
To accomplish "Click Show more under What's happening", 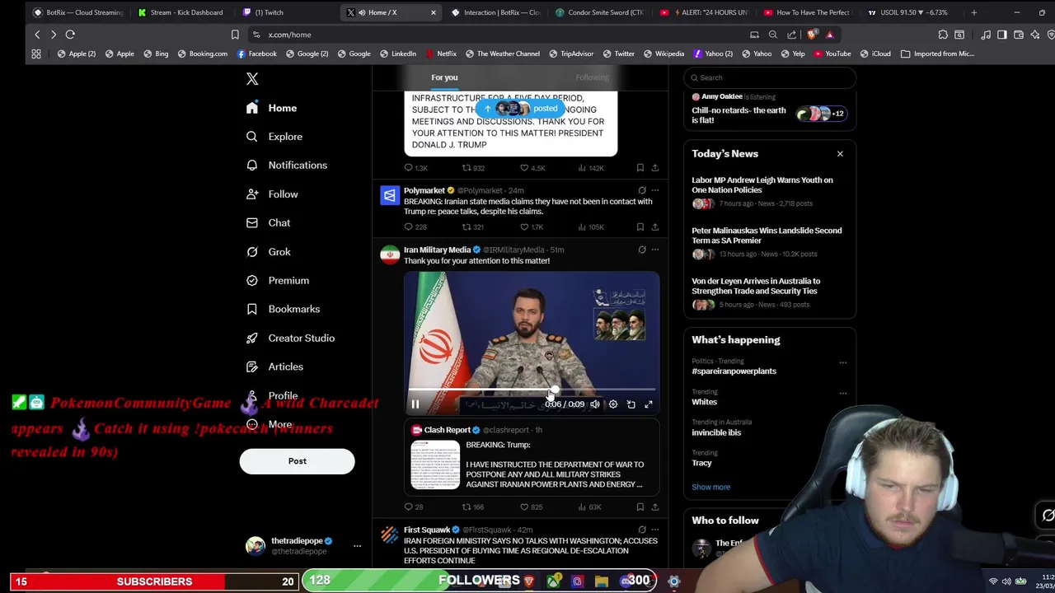I will point(710,487).
